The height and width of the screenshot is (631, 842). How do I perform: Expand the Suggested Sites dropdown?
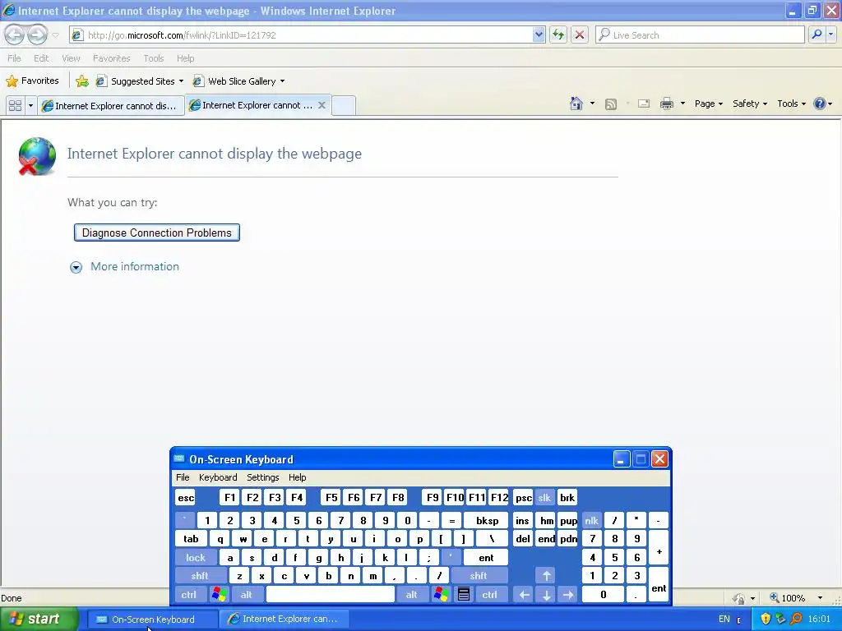coord(181,81)
